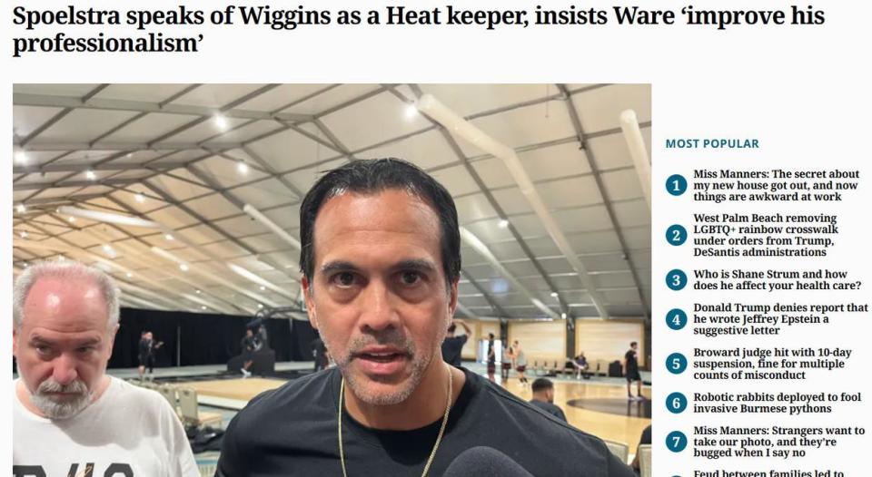Read Who is Shane Strum article
872x477 pixels.
(777, 280)
